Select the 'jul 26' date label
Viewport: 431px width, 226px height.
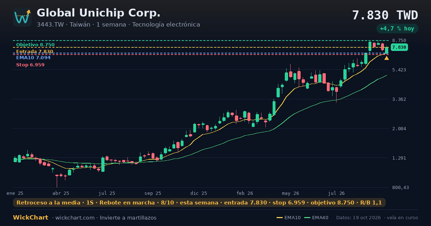pyautogui.click(x=337, y=193)
